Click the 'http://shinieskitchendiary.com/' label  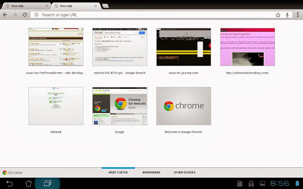[247, 73]
